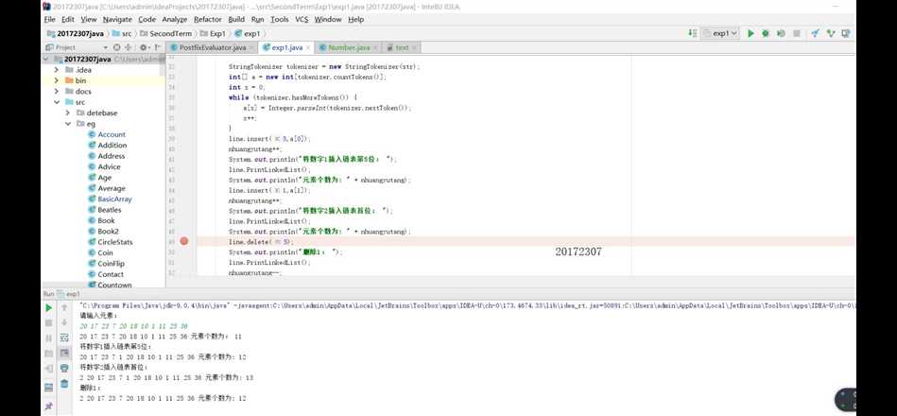Expand the detebase package
The image size is (897, 416).
pyautogui.click(x=67, y=113)
